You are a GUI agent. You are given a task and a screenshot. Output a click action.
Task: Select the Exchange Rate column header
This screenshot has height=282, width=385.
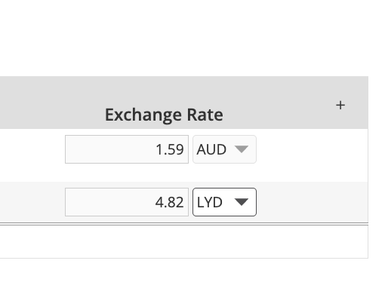coord(164,115)
